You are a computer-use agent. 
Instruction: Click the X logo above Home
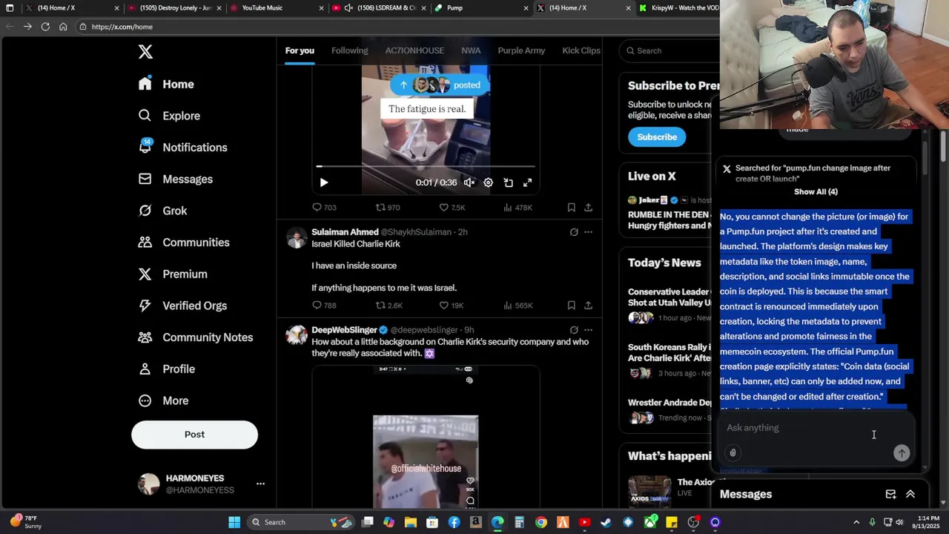pyautogui.click(x=145, y=51)
